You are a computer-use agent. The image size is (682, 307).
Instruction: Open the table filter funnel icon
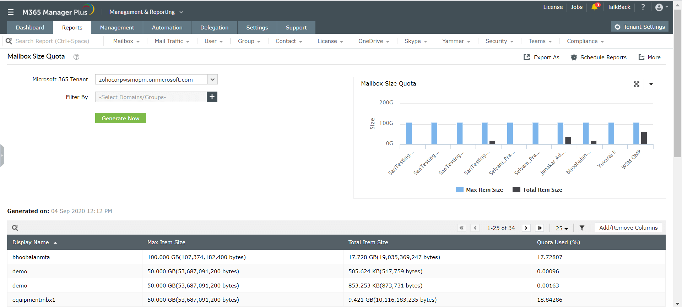point(582,228)
